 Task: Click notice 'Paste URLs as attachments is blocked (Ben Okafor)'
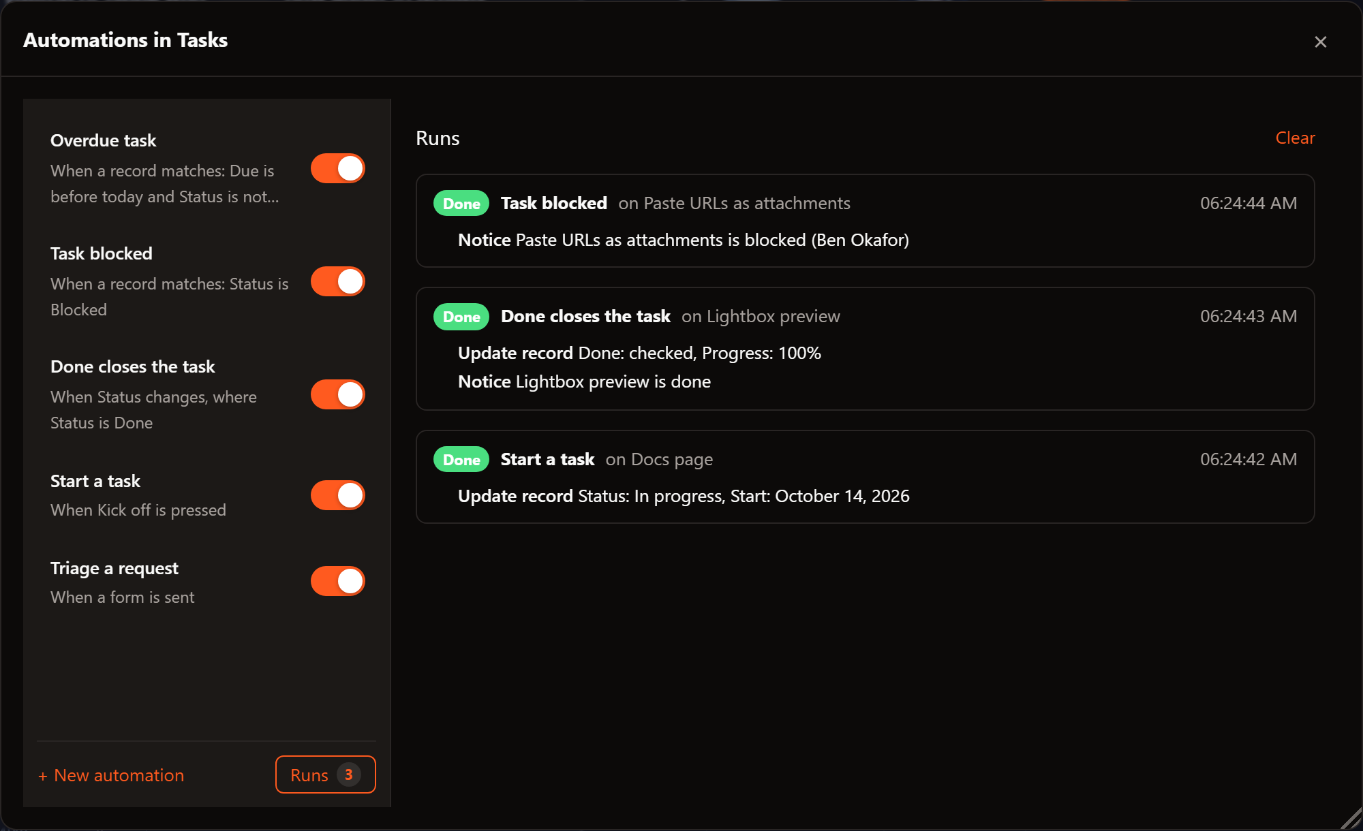coord(684,240)
